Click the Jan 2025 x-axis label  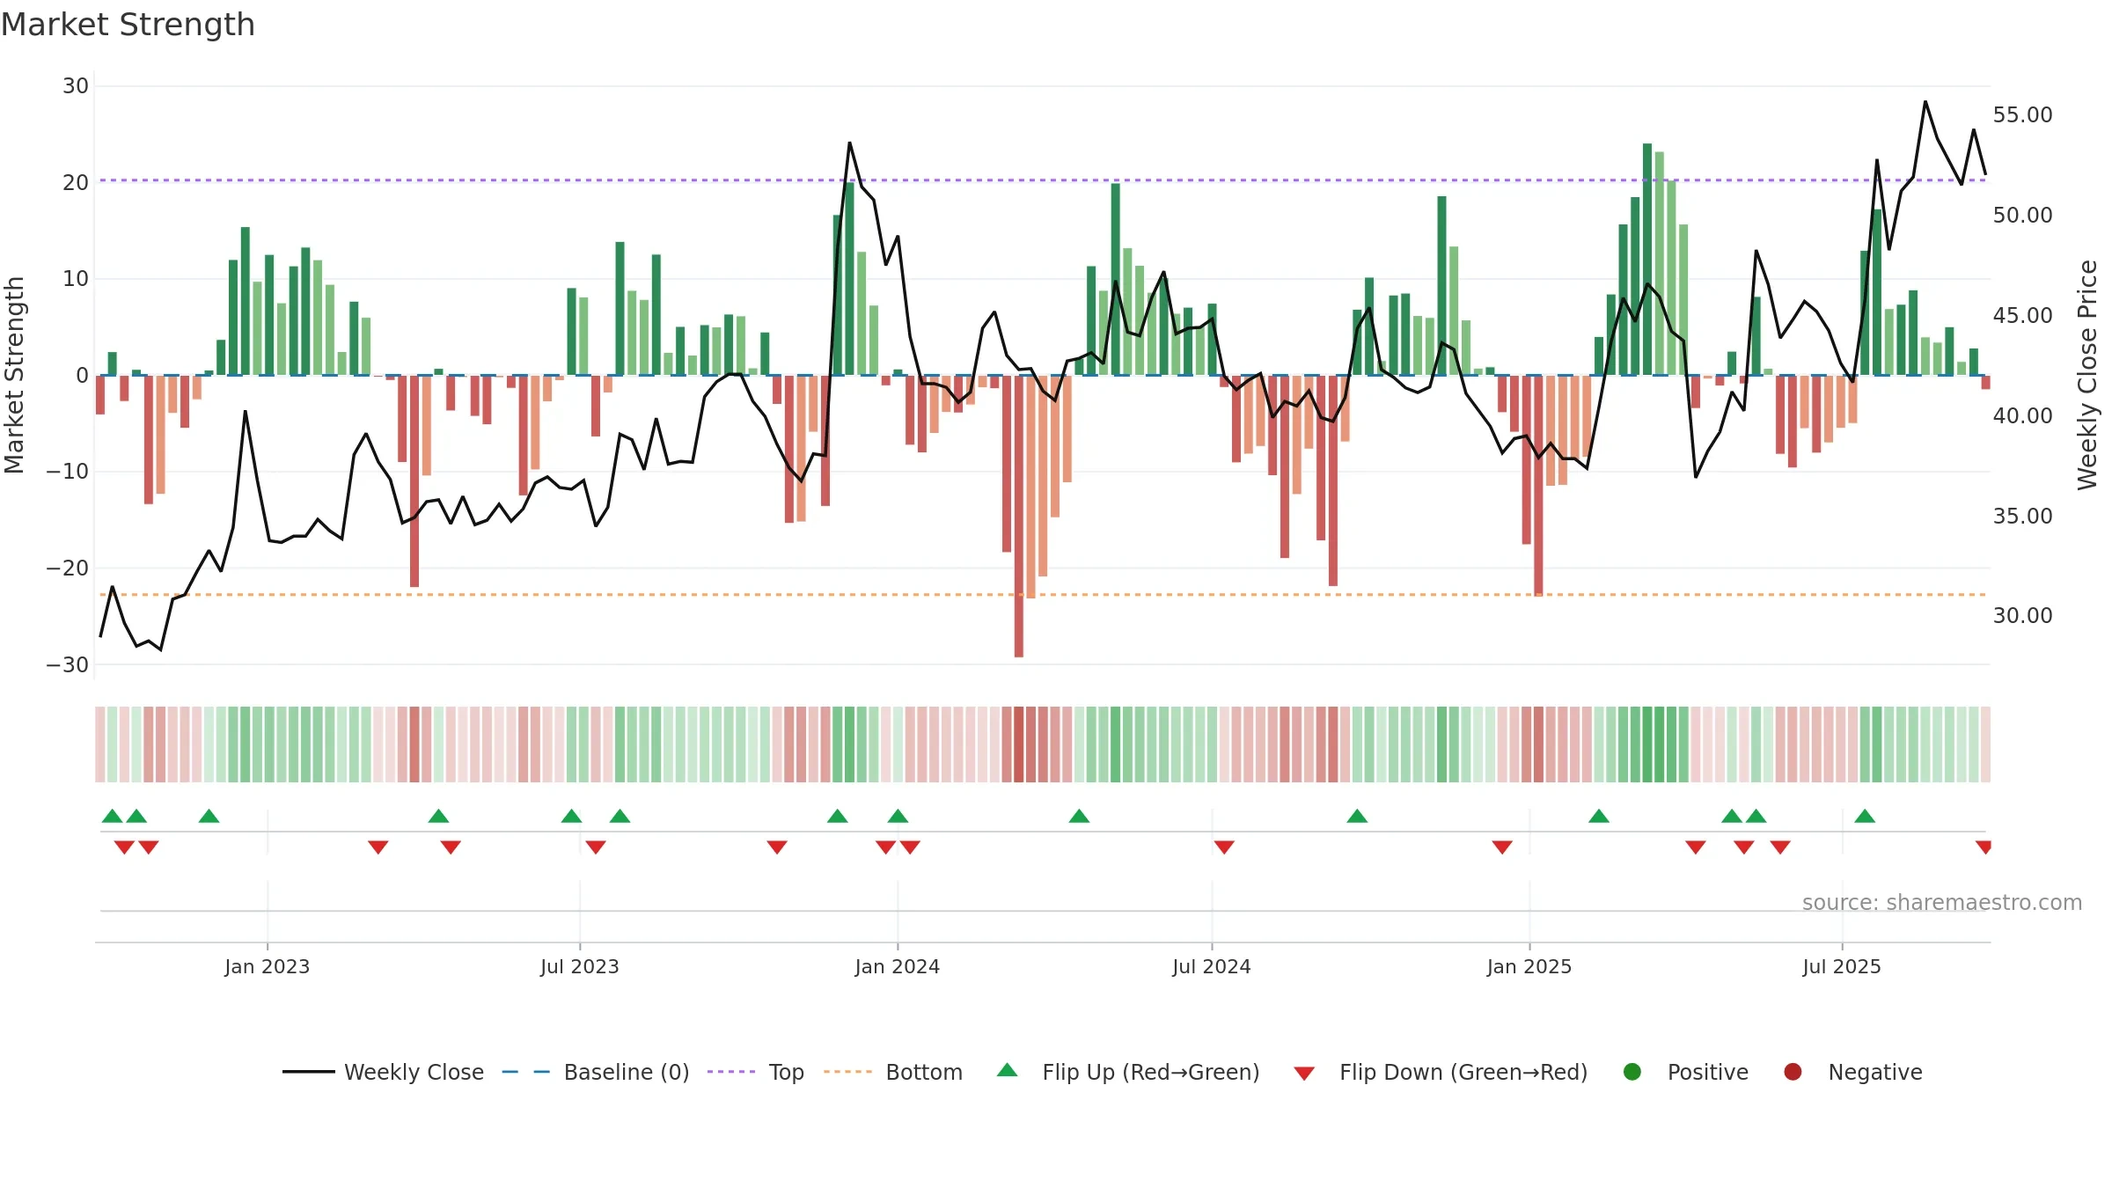(x=1529, y=966)
